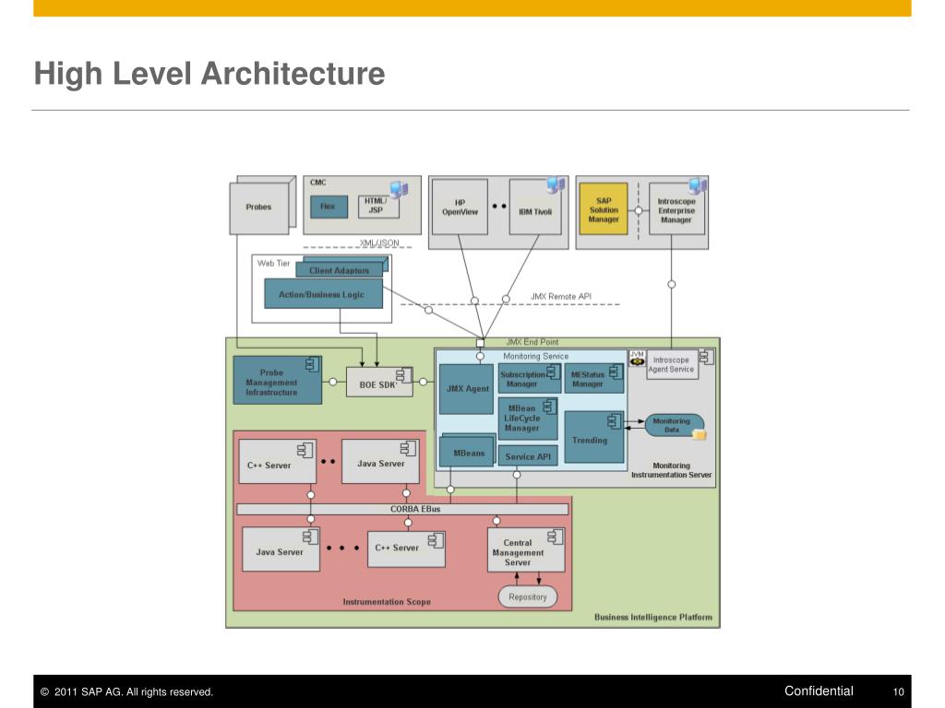Click the Repository shape
Screen dimensions: 945x708
527,597
